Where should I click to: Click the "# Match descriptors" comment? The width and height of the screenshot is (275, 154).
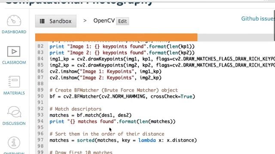pyautogui.click(x=76, y=109)
